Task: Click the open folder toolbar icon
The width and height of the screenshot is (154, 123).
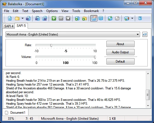Action: click(17, 18)
